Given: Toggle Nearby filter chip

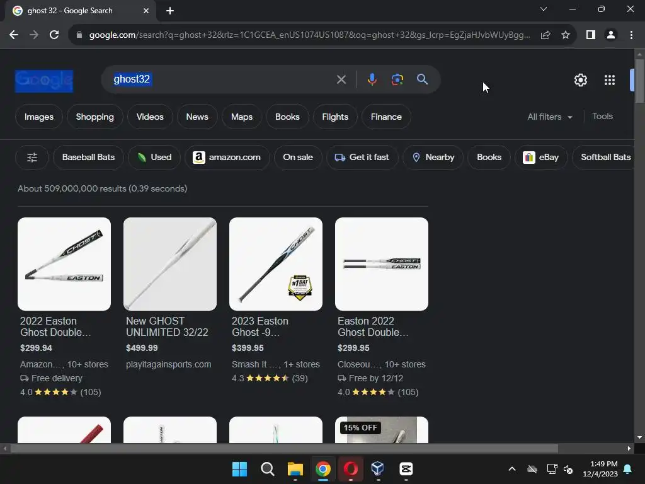Looking at the screenshot, I should [x=433, y=157].
